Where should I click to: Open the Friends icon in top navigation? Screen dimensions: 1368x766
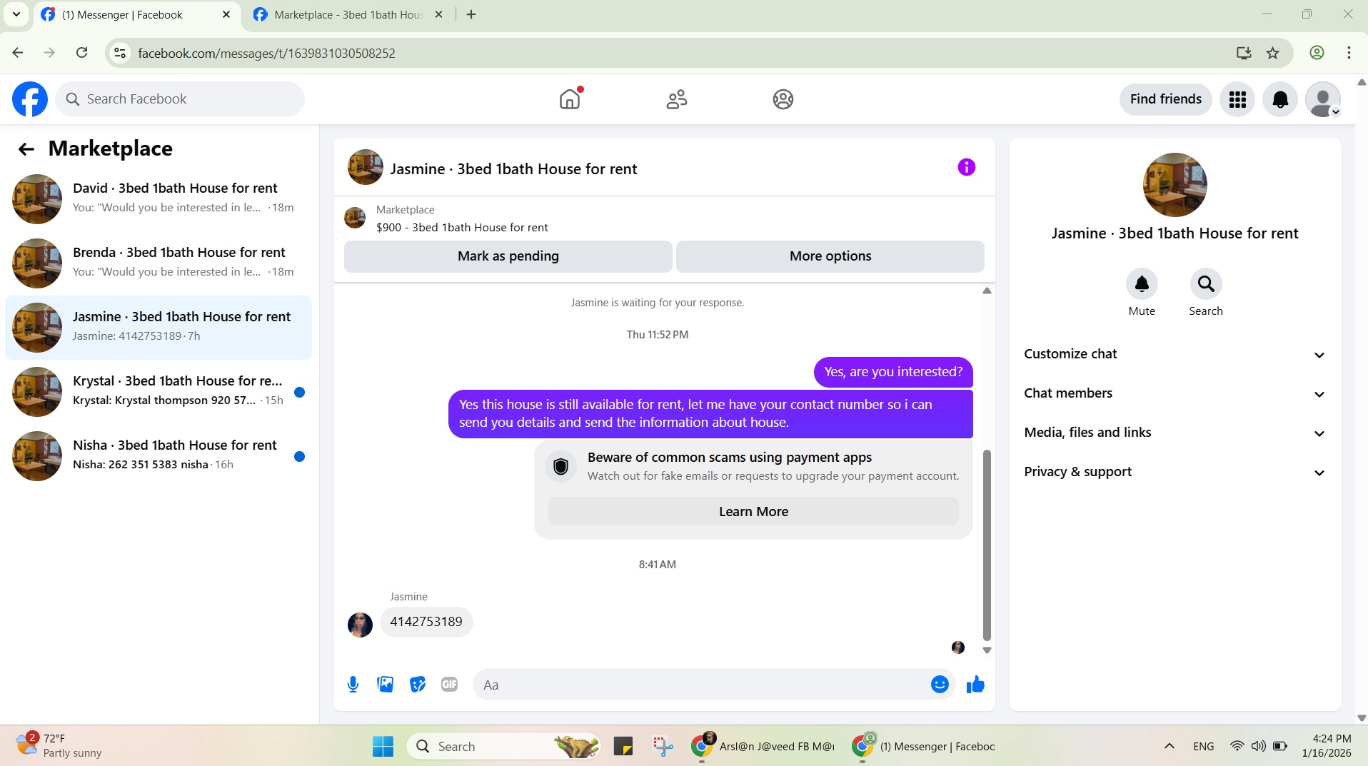pyautogui.click(x=676, y=99)
